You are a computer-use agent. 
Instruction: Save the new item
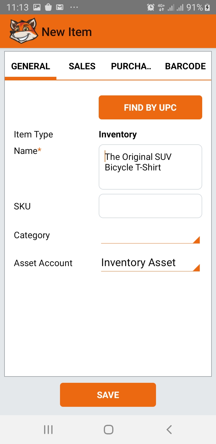(x=108, y=395)
